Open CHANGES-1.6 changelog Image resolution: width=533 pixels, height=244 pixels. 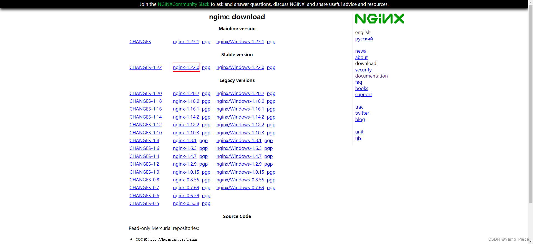pos(144,148)
